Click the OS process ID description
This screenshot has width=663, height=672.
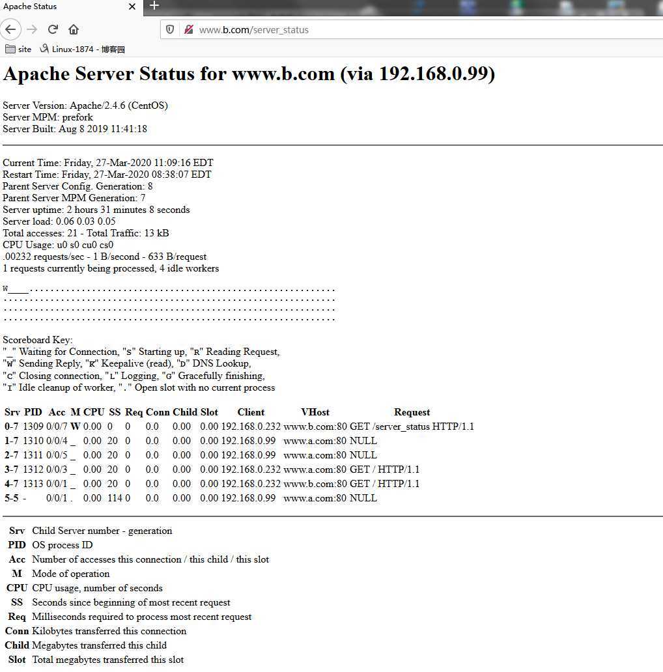pyautogui.click(x=62, y=545)
